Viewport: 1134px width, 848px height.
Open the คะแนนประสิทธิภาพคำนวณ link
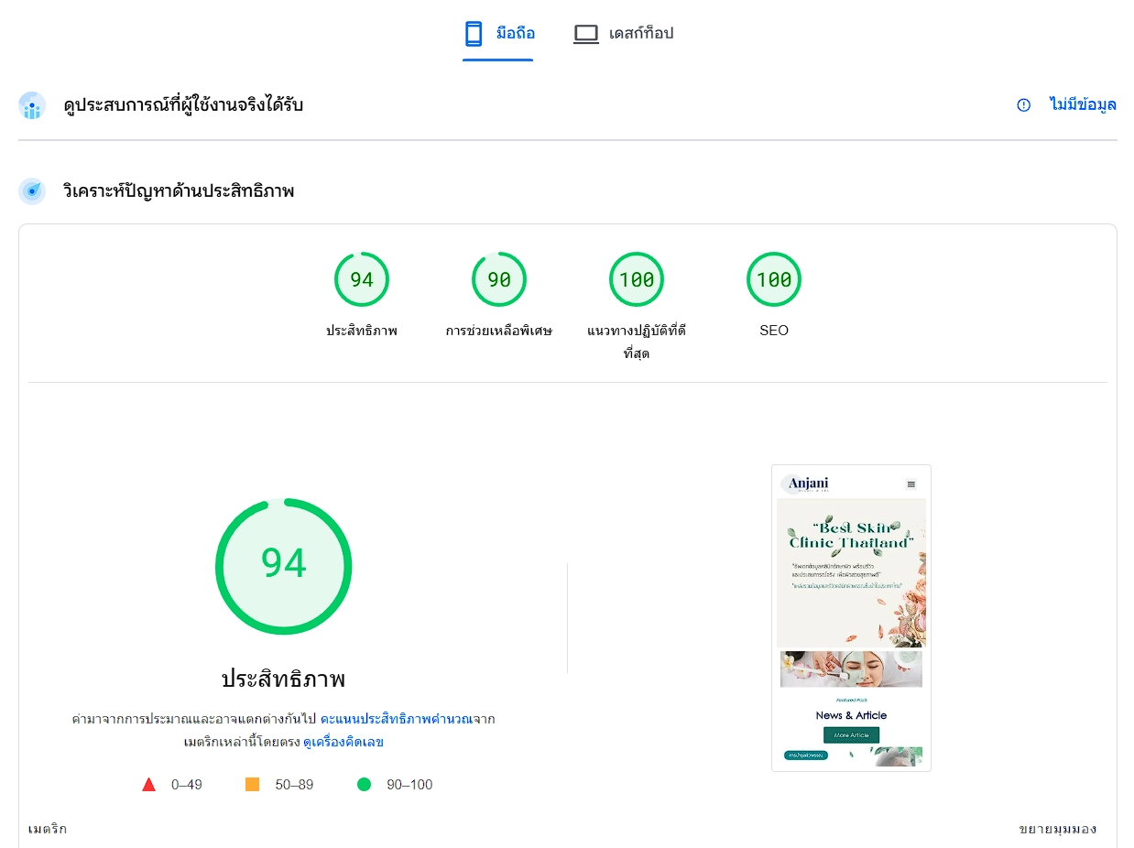[x=396, y=719]
